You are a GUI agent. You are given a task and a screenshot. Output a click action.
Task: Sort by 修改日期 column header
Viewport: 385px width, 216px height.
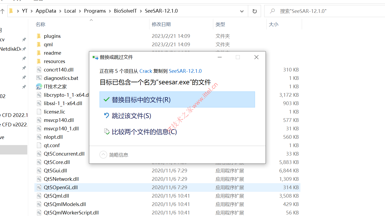[x=161, y=24]
